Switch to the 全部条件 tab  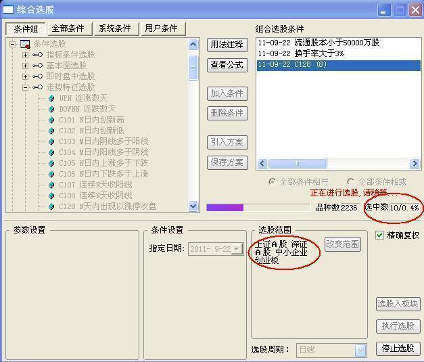pyautogui.click(x=68, y=28)
